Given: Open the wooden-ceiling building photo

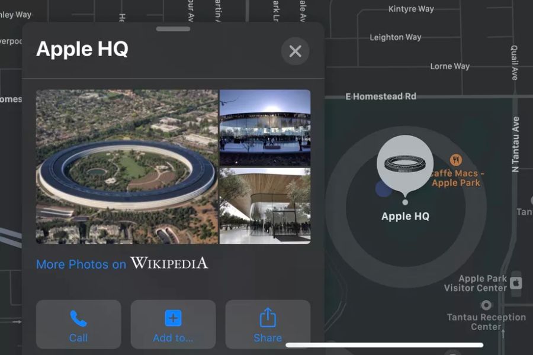Looking at the screenshot, I should click(x=265, y=206).
